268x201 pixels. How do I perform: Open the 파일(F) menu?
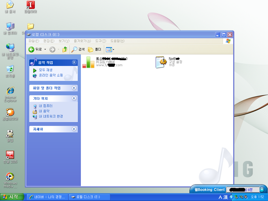tap(34, 41)
